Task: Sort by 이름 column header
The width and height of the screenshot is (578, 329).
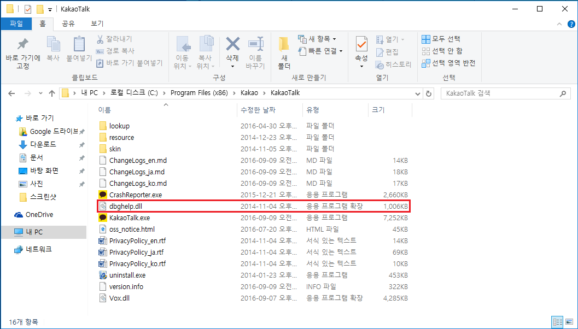Action: 166,110
